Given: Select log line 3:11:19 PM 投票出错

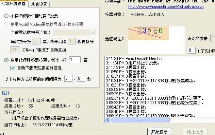Looking at the screenshot, I should (127, 67).
